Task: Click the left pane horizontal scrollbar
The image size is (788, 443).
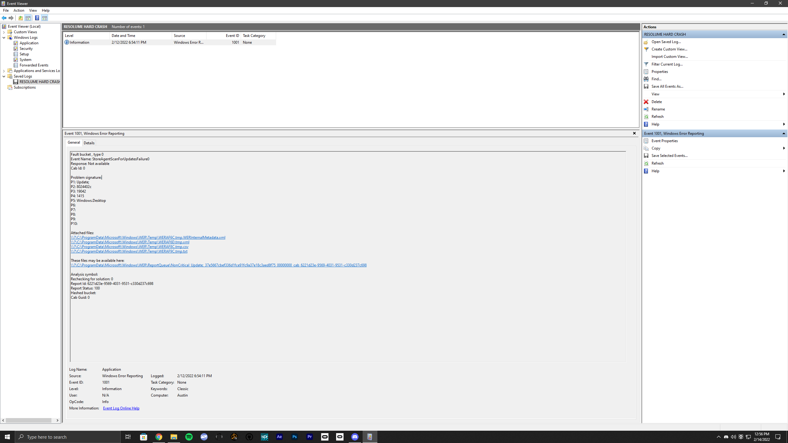Action: click(28, 420)
